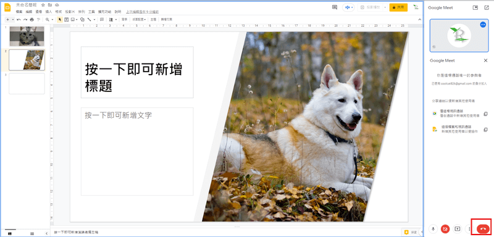494x237 pixels.
Task: Open the zoom dropdown arrow
Action: tap(52, 20)
